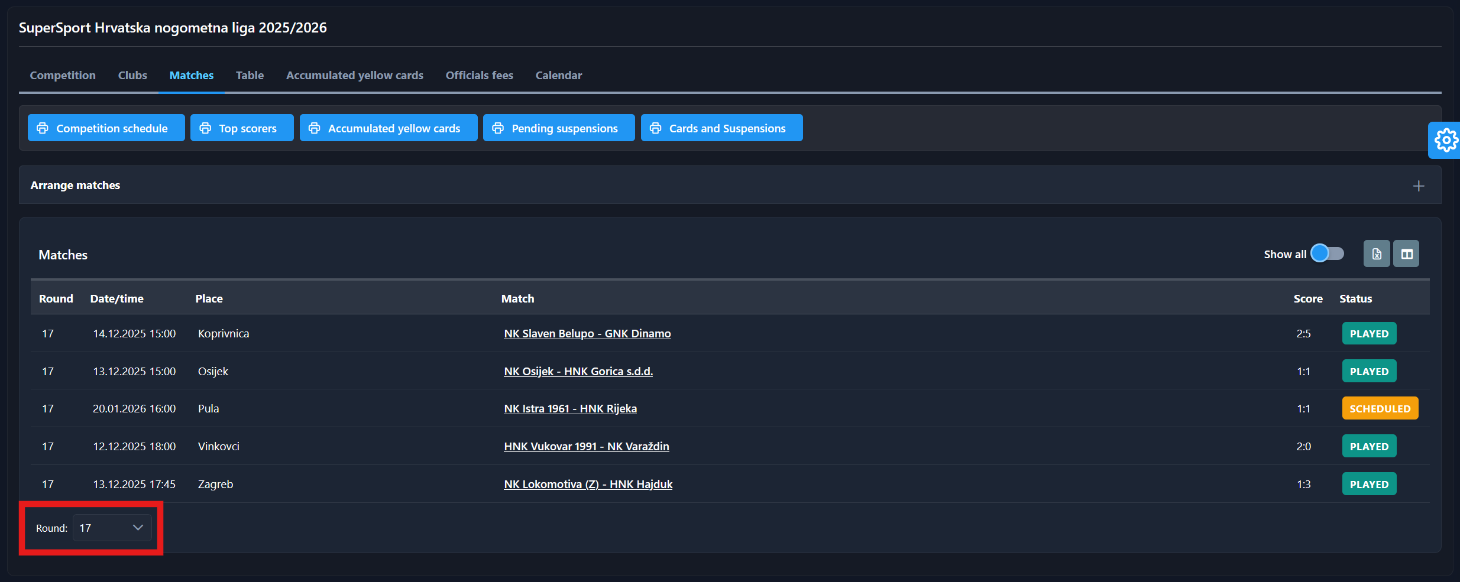Expand Arrange matches with plus icon
The width and height of the screenshot is (1460, 582).
(1419, 186)
